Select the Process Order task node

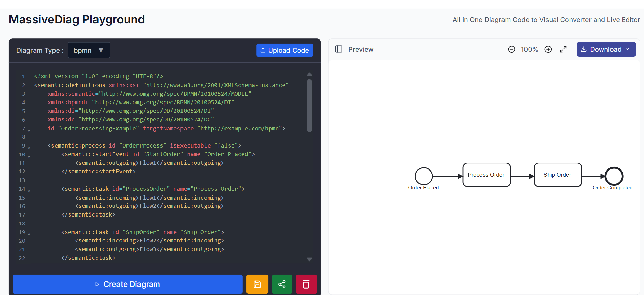click(x=487, y=175)
